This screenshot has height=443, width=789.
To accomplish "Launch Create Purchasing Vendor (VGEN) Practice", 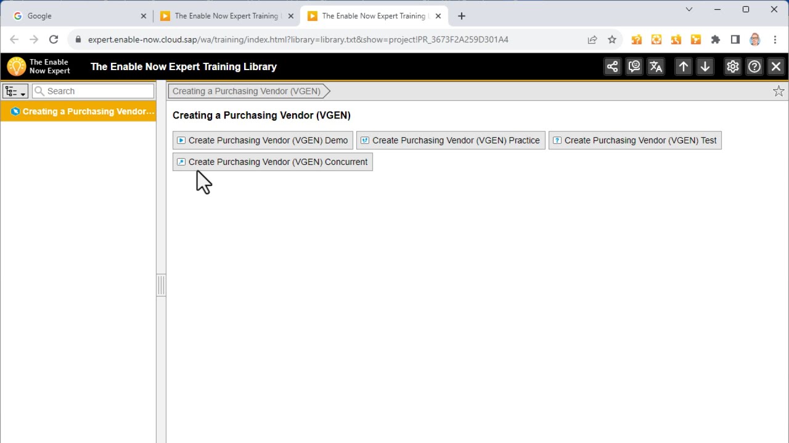I will click(x=451, y=140).
